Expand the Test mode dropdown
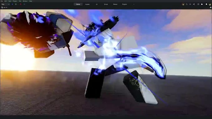212x119 pixels. (5, 4)
